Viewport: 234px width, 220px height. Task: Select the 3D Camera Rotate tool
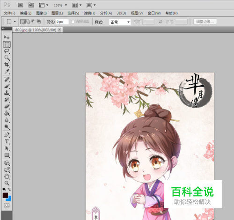(x=7, y=170)
